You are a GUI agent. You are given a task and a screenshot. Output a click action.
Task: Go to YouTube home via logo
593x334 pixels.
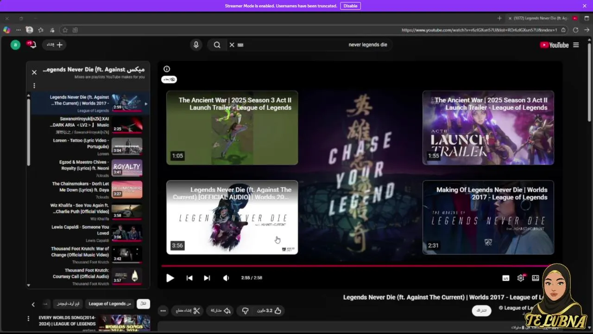pos(554,45)
